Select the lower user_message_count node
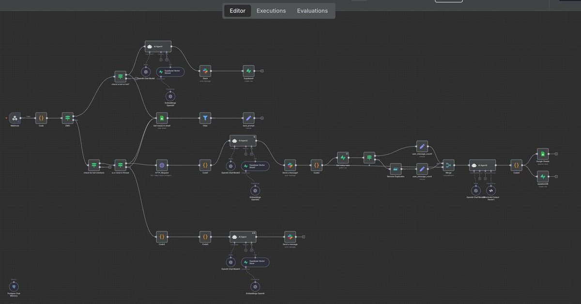 point(422,169)
